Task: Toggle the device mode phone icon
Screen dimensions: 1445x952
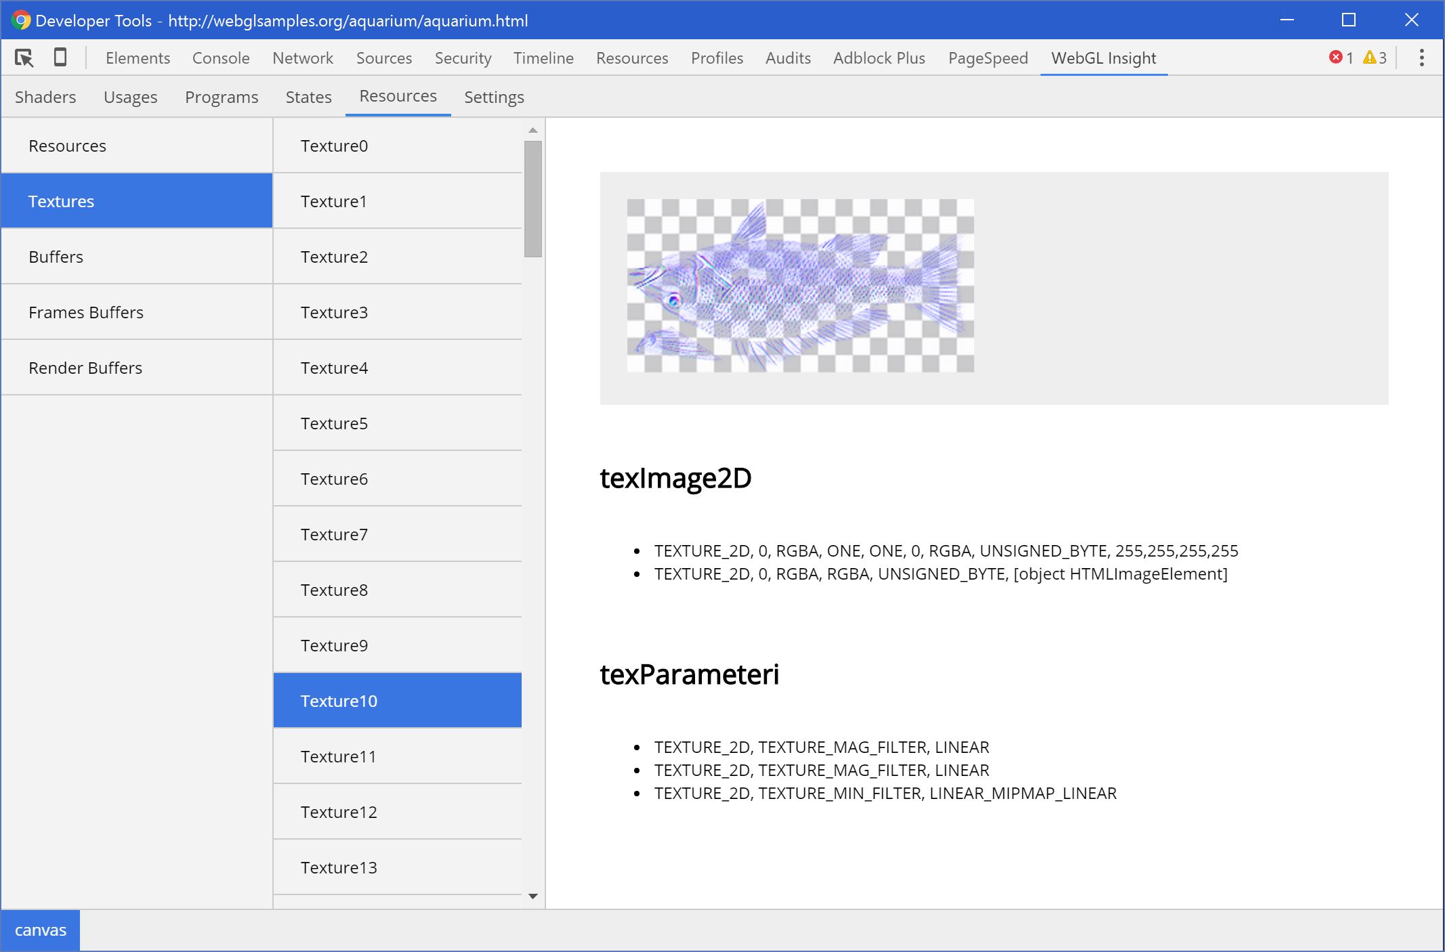Action: (x=60, y=58)
